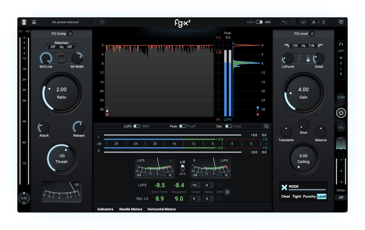Image resolution: width=365 pixels, height=230 pixels.
Task: Click the GR Width knob
Action: pos(77,58)
